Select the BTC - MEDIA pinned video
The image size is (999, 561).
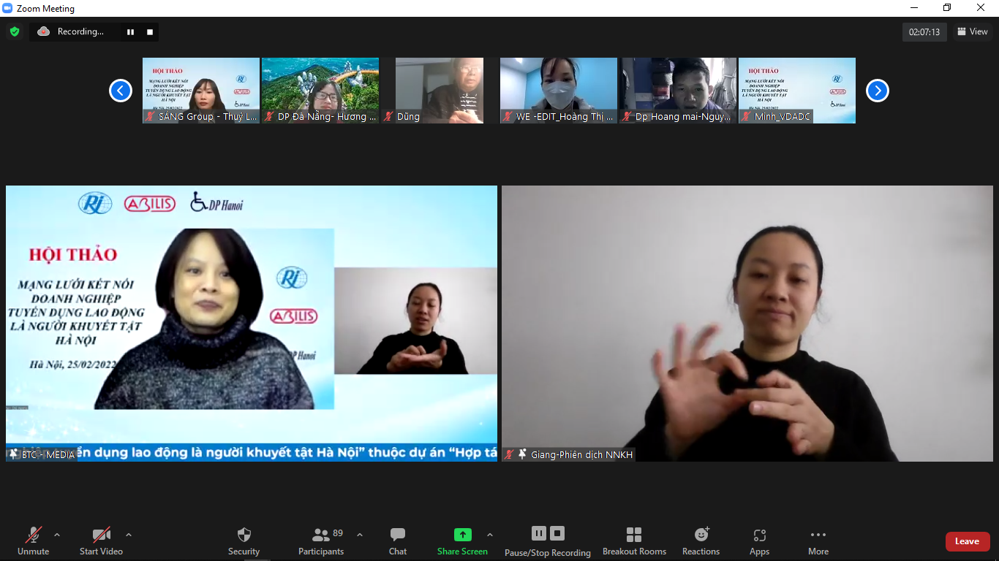252,324
